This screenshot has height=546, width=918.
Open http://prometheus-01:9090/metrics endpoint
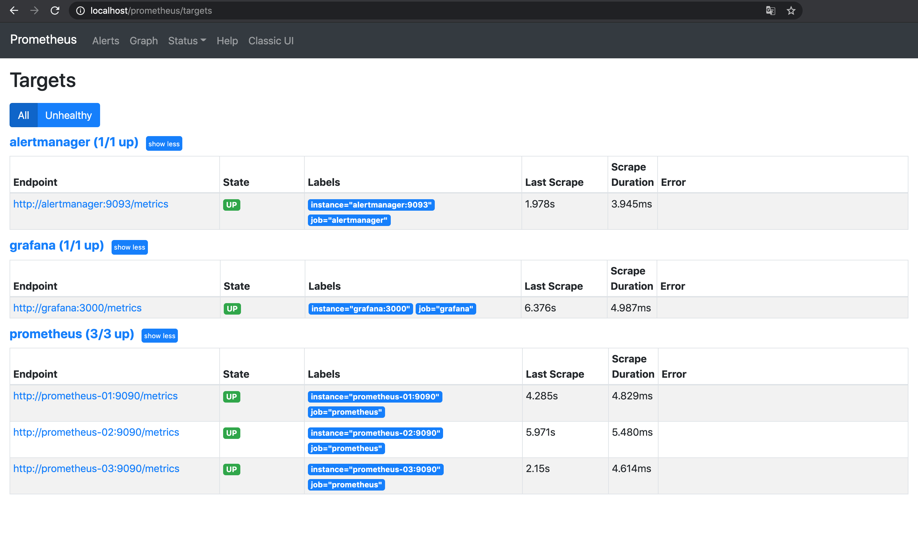(x=95, y=396)
